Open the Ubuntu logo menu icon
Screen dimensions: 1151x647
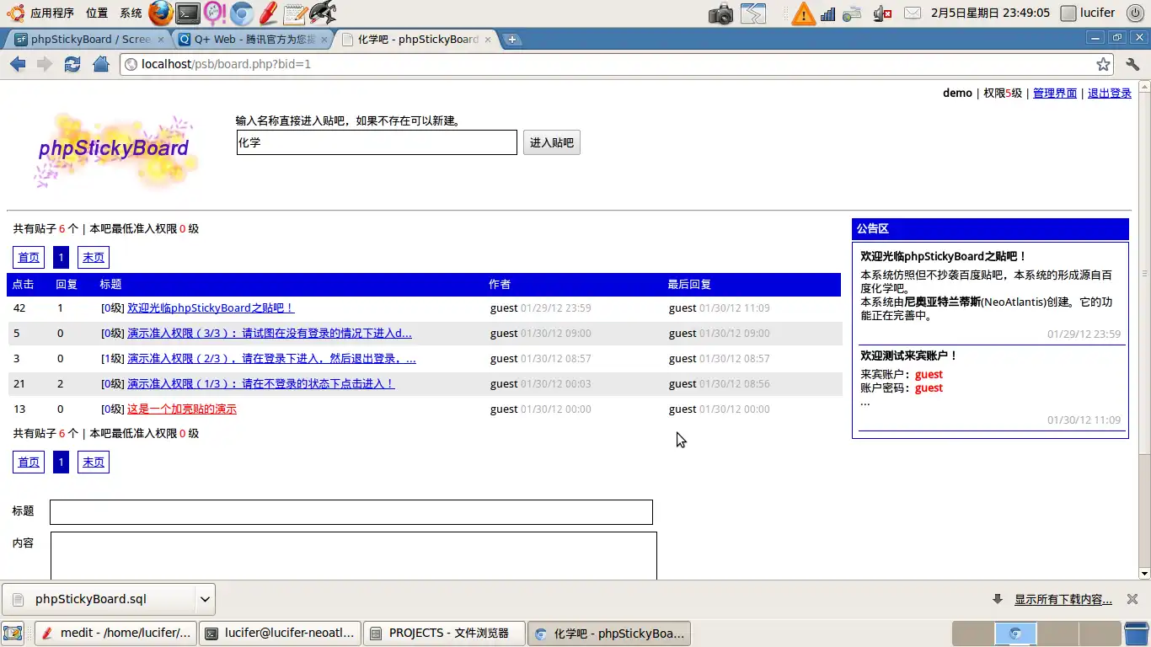pyautogui.click(x=15, y=13)
